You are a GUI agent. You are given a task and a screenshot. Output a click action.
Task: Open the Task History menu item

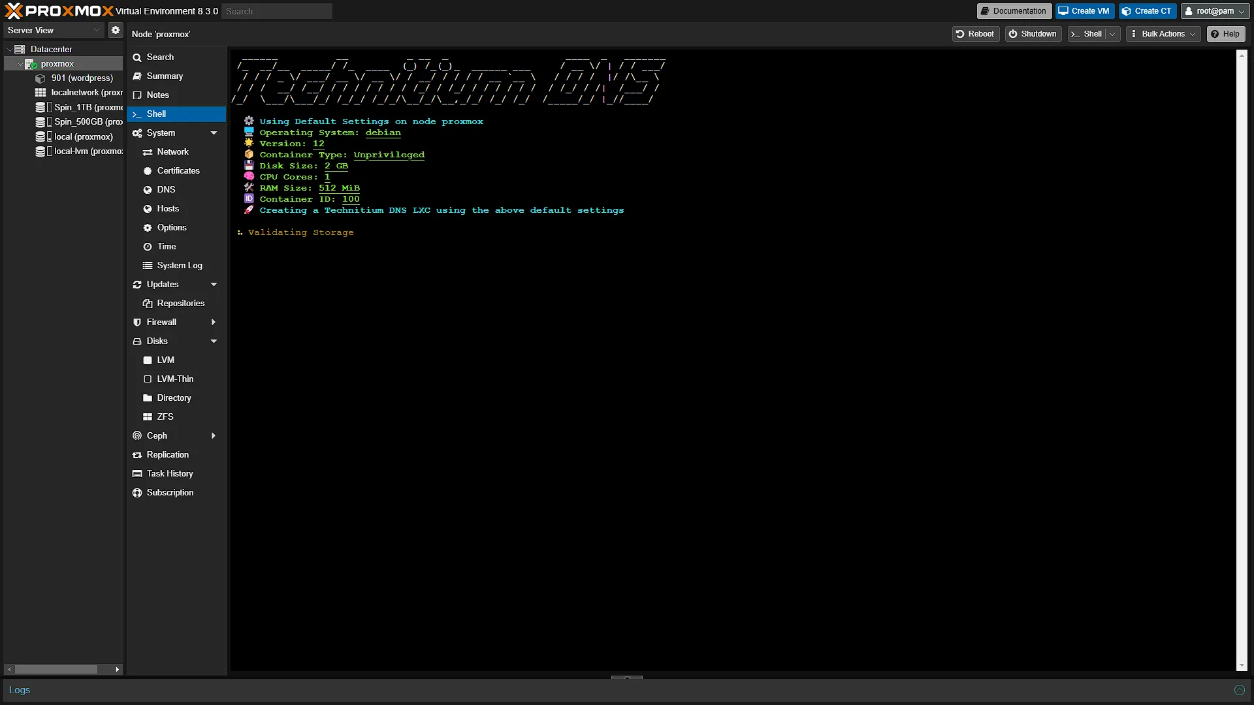[176, 474]
